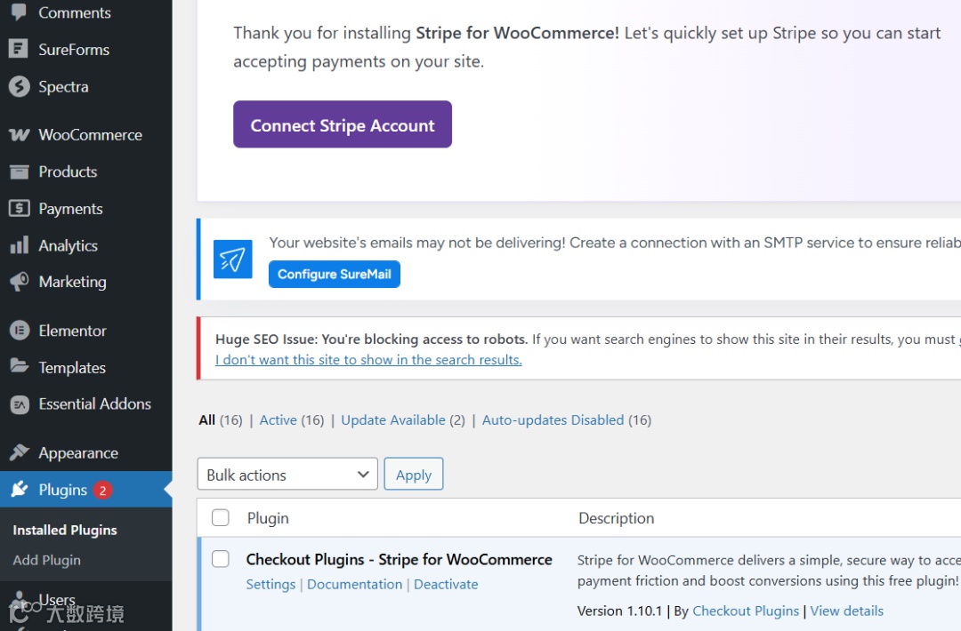
Task: Open the Checkout Plugins author link
Action: [746, 611]
